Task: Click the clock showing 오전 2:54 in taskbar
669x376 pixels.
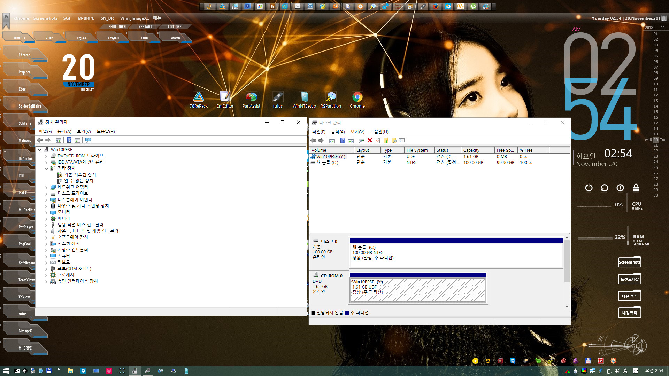Action: tap(654, 371)
